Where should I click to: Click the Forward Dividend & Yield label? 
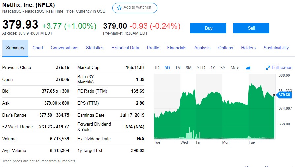94,127
